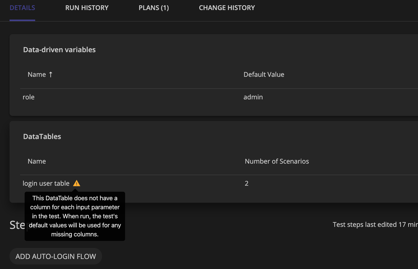Click the Test steps last edited text
Screen dimensions: 418x269
click(375, 225)
